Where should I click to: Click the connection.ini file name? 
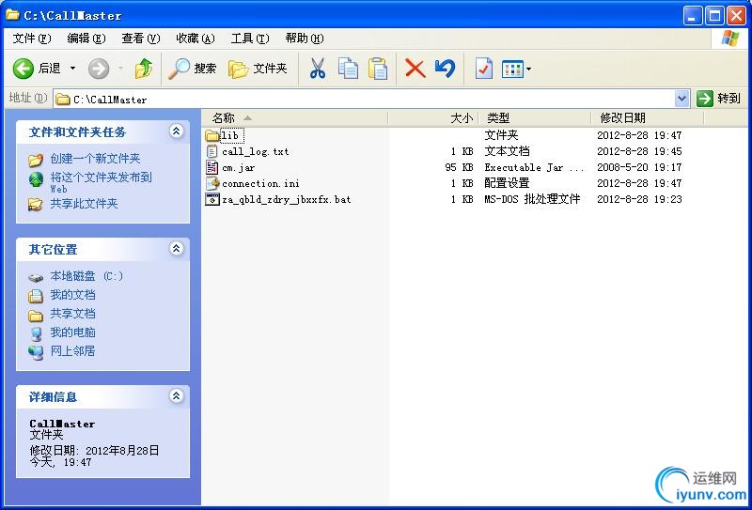point(261,183)
